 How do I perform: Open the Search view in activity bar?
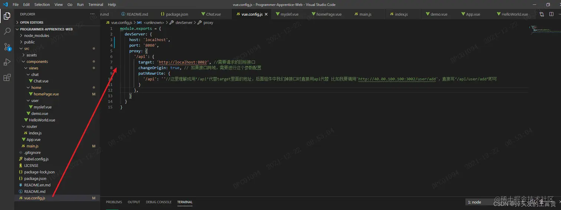point(7,31)
